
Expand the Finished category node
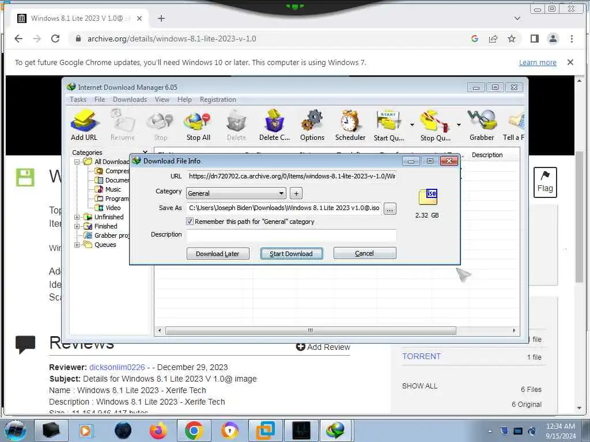tap(77, 226)
